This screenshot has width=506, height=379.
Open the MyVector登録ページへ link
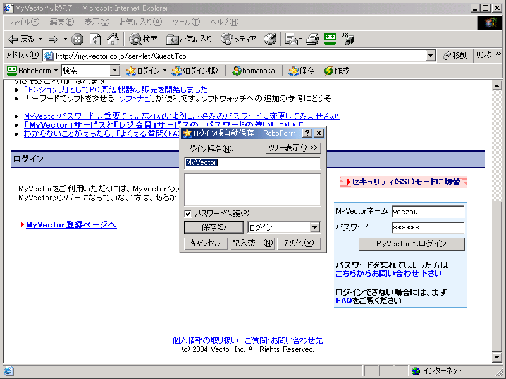[x=71, y=225]
